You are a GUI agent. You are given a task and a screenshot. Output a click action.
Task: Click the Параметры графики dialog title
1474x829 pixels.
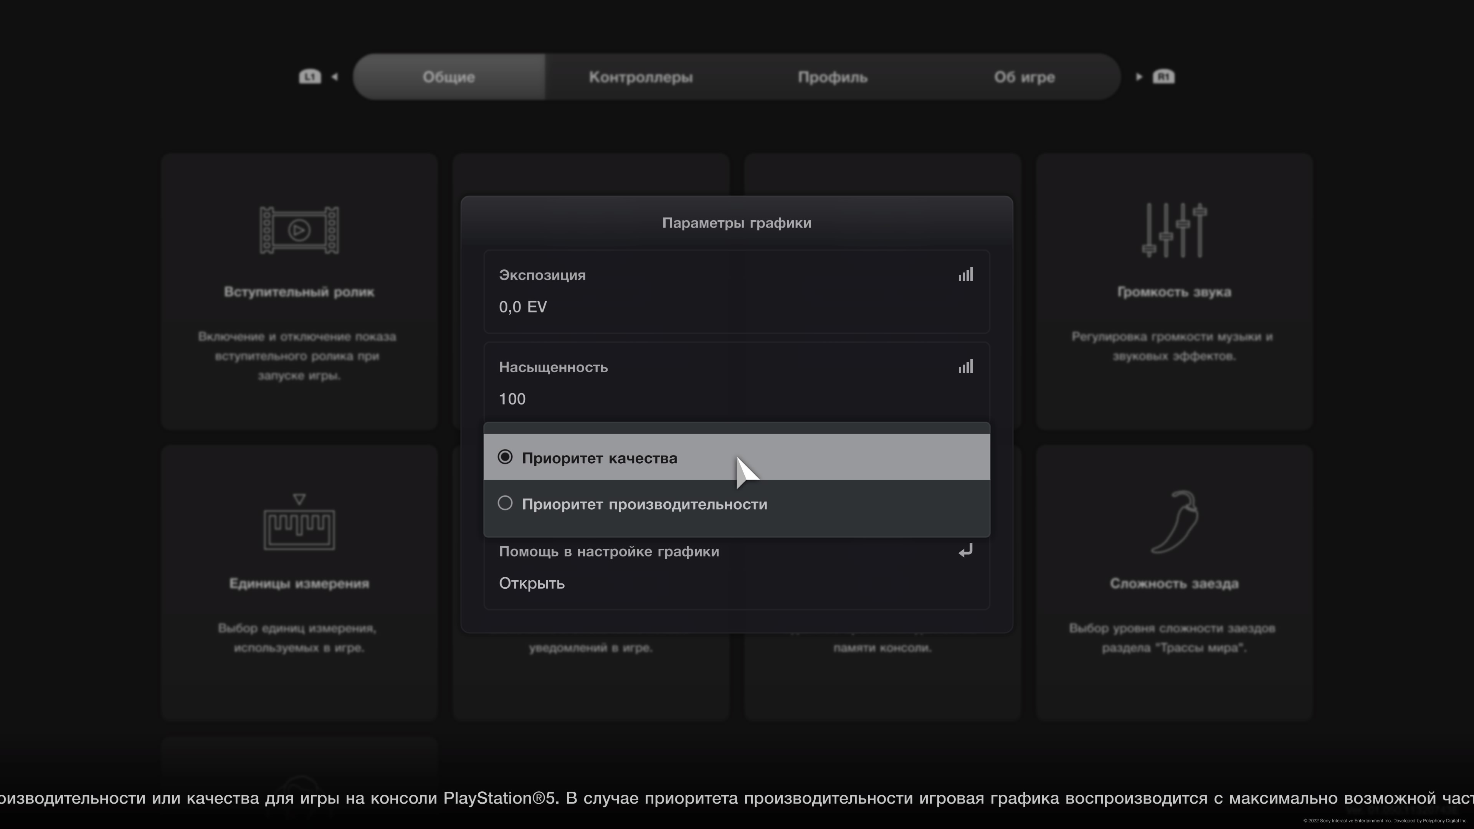737,223
